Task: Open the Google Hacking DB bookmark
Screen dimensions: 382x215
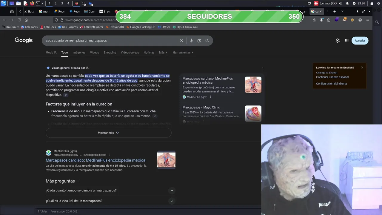Action: coord(141,27)
